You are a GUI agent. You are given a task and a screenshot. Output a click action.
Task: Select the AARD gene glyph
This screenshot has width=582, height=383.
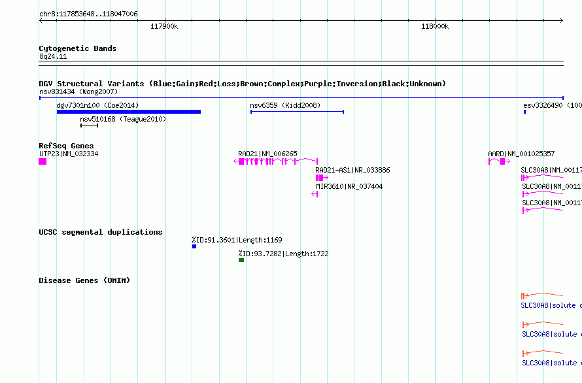click(x=499, y=161)
